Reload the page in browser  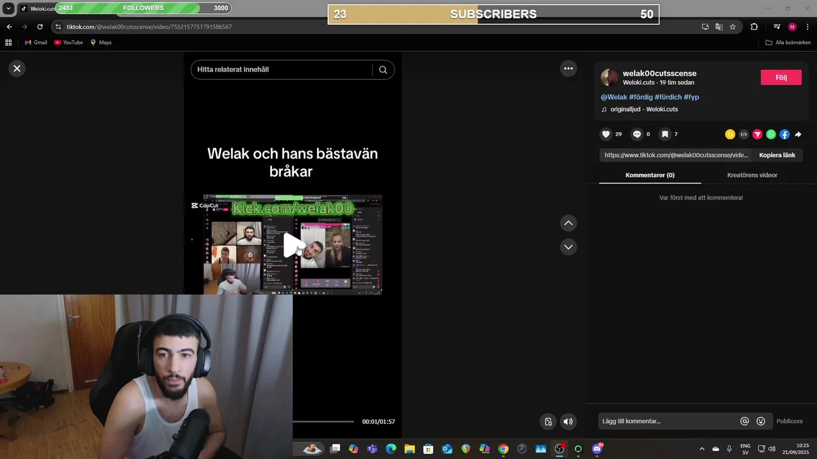pyautogui.click(x=40, y=27)
